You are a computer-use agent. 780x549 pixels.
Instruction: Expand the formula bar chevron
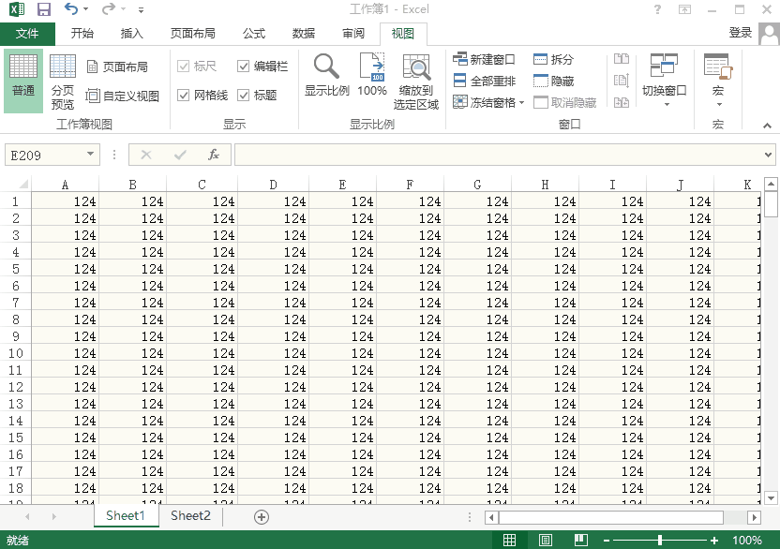[x=769, y=155]
